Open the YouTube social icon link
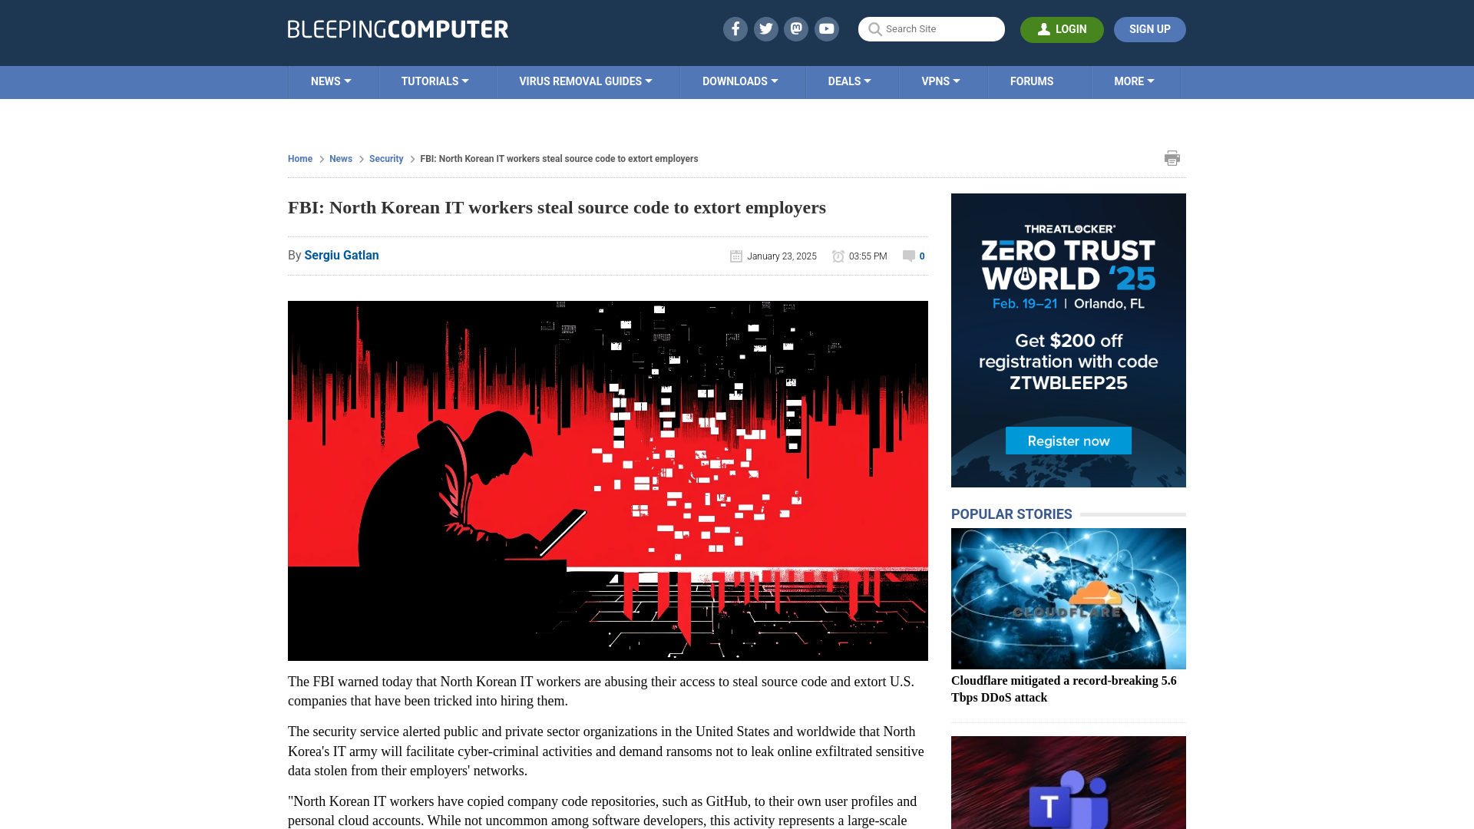 click(x=827, y=29)
